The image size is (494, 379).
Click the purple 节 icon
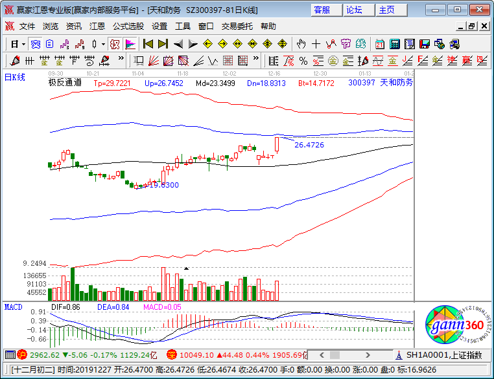pos(346,44)
